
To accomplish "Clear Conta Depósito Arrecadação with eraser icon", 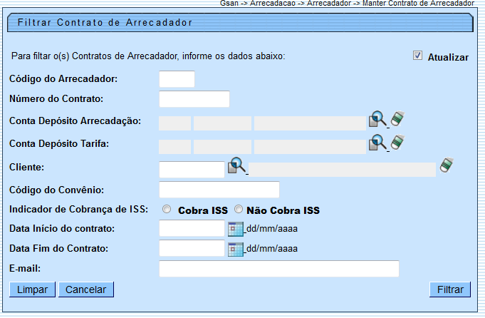I will [x=397, y=118].
